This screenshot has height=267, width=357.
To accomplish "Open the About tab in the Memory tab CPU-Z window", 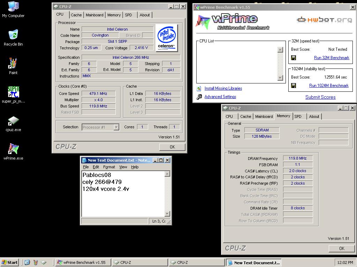I will (314, 116).
